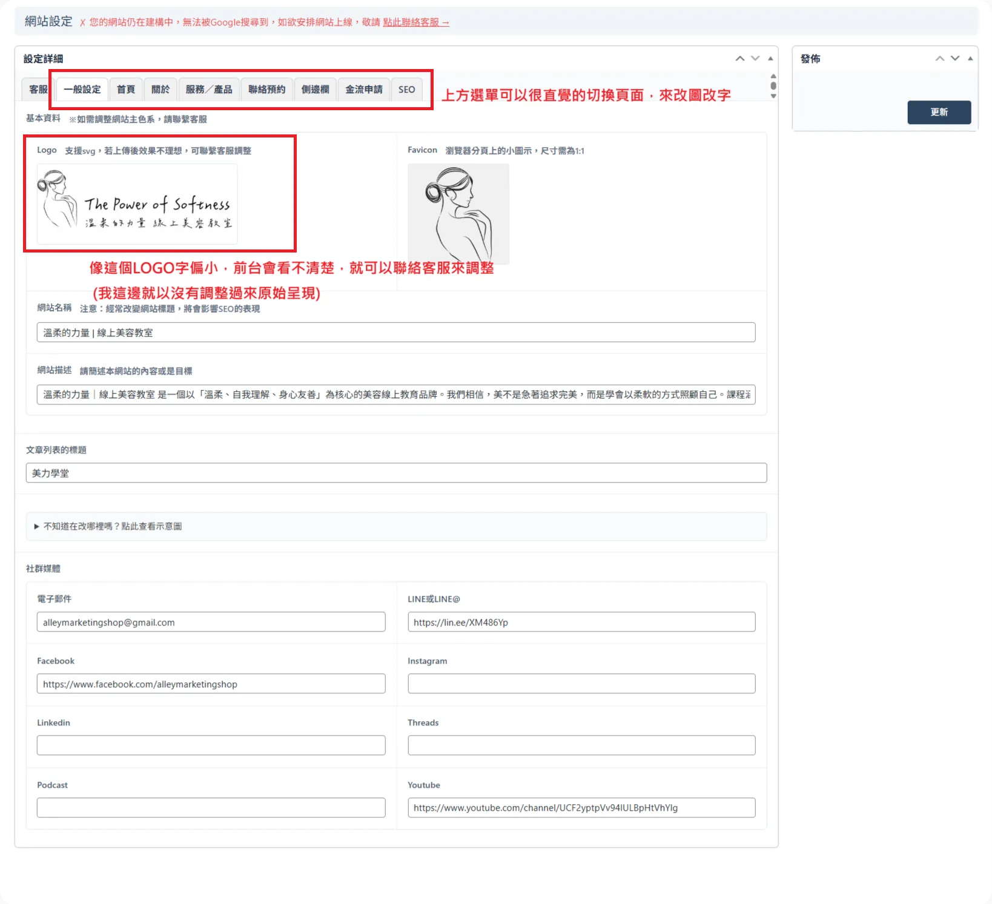Viewport: 992px width, 904px height.
Task: Click the Logo image thumbnail
Action: (x=137, y=204)
